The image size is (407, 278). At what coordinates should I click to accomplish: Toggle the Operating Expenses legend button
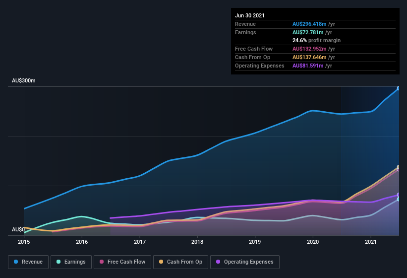[x=245, y=262]
